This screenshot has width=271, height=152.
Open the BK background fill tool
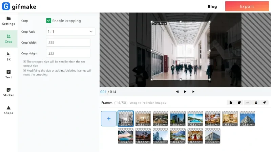8,56
